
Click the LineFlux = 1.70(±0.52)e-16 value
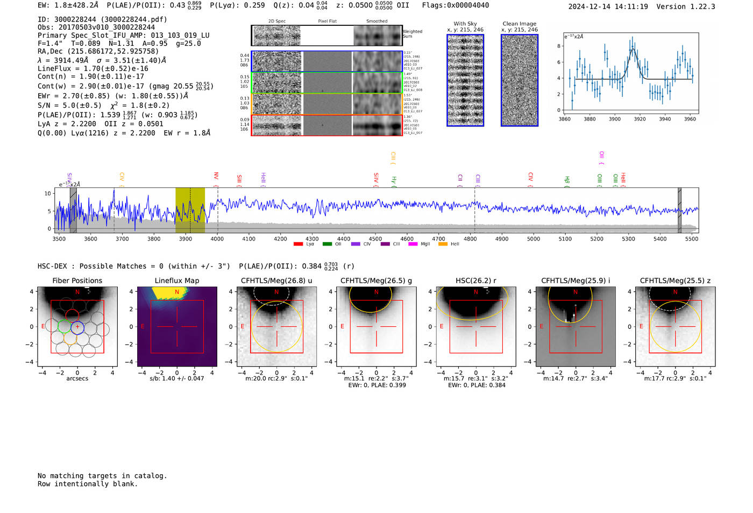pos(93,69)
